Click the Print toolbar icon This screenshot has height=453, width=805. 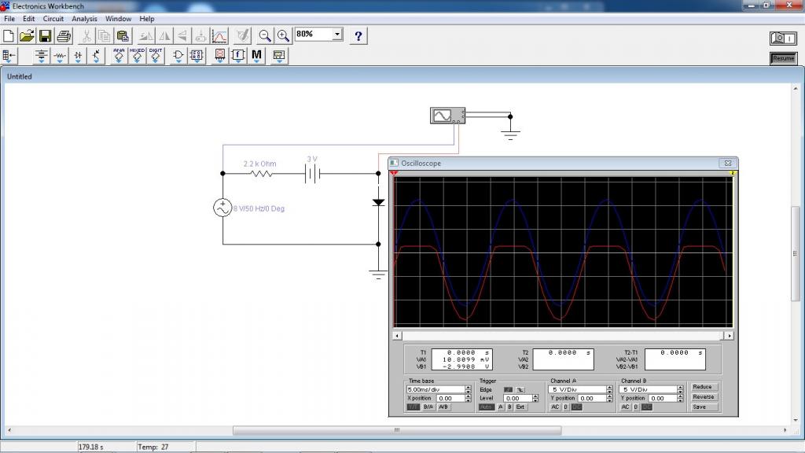tap(64, 35)
